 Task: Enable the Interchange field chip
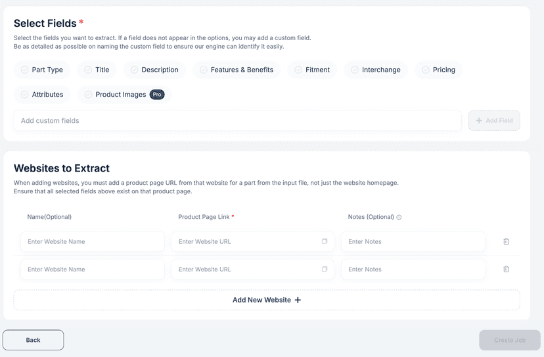(376, 70)
